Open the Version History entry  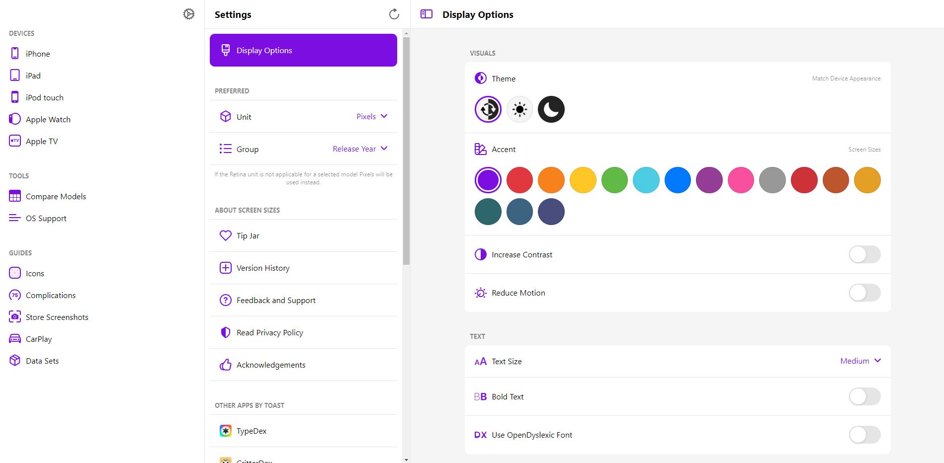[x=303, y=268]
